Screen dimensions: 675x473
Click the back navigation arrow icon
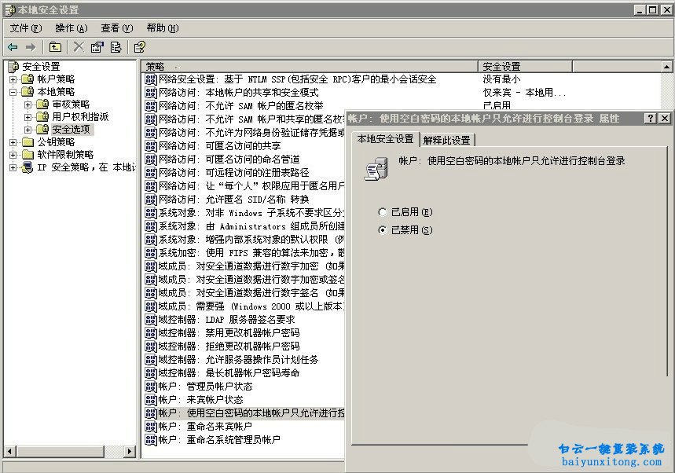13,46
